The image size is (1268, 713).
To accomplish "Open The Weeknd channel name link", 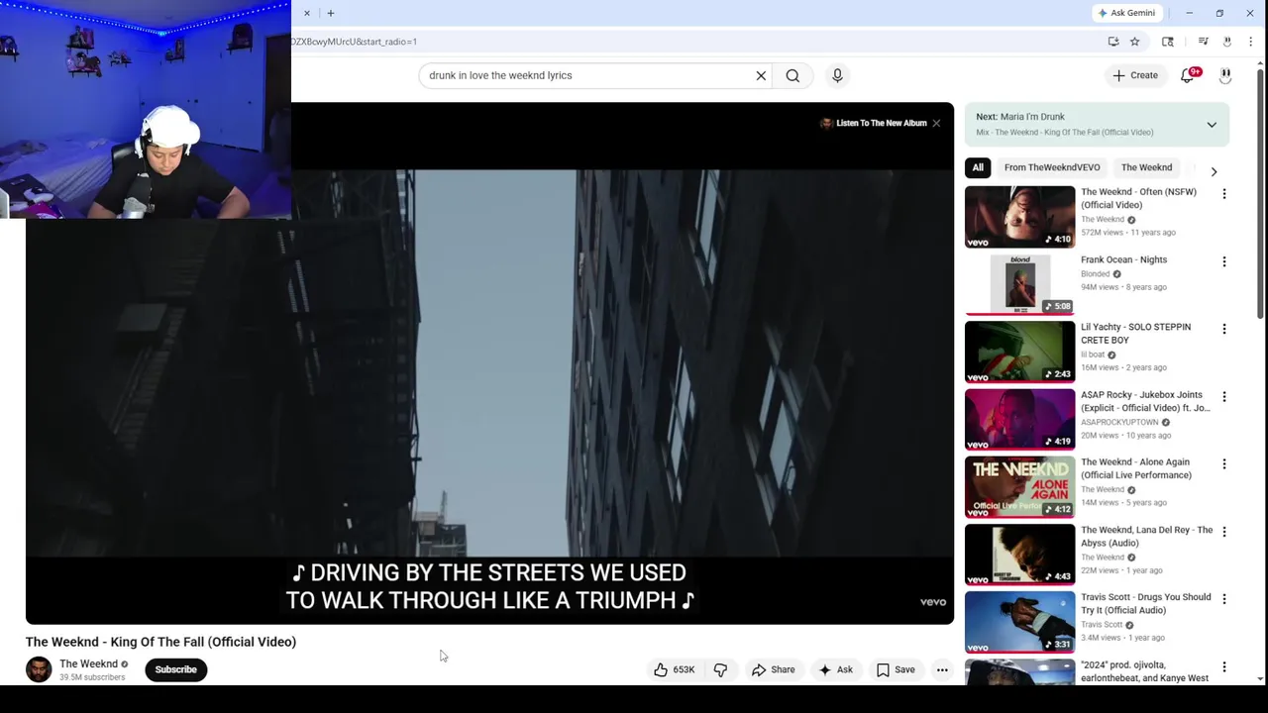I will point(88,663).
